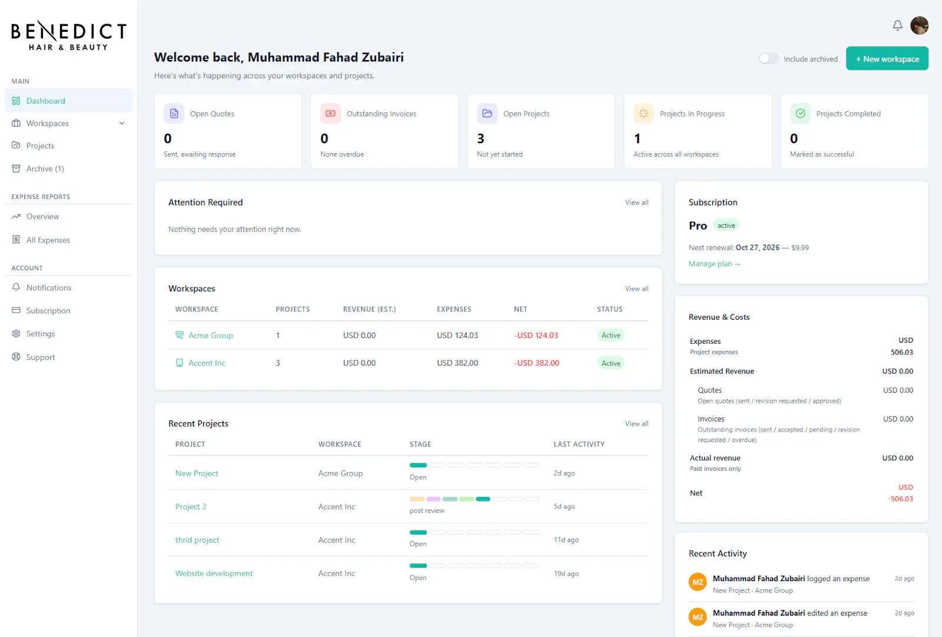Create a new workspace with the button

[x=887, y=58]
